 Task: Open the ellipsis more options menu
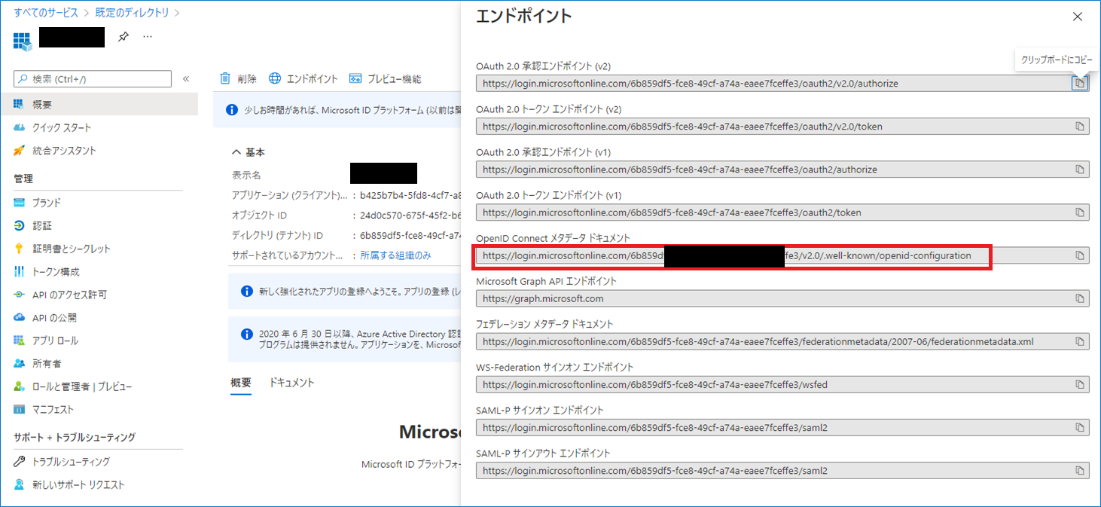148,37
